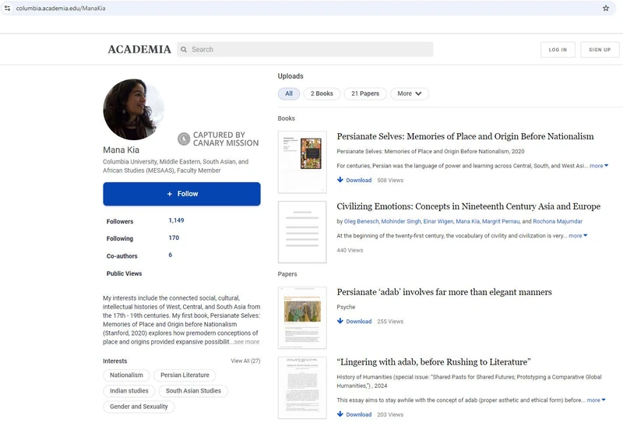Open the More uploads dropdown
This screenshot has width=623, height=426.
pyautogui.click(x=409, y=93)
